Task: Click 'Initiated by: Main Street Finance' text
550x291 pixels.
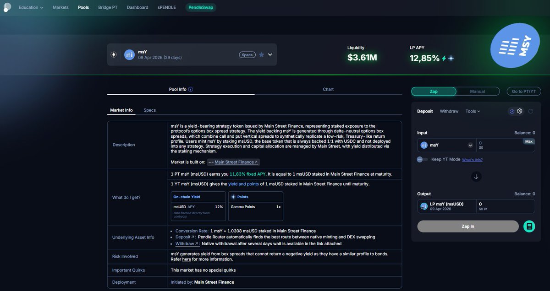Action: pyautogui.click(x=202, y=282)
